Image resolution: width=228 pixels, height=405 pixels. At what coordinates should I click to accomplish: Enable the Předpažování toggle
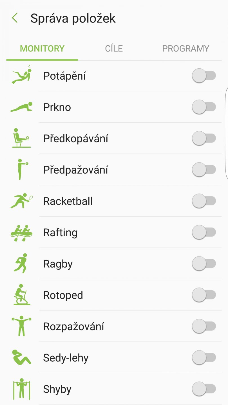pos(204,170)
